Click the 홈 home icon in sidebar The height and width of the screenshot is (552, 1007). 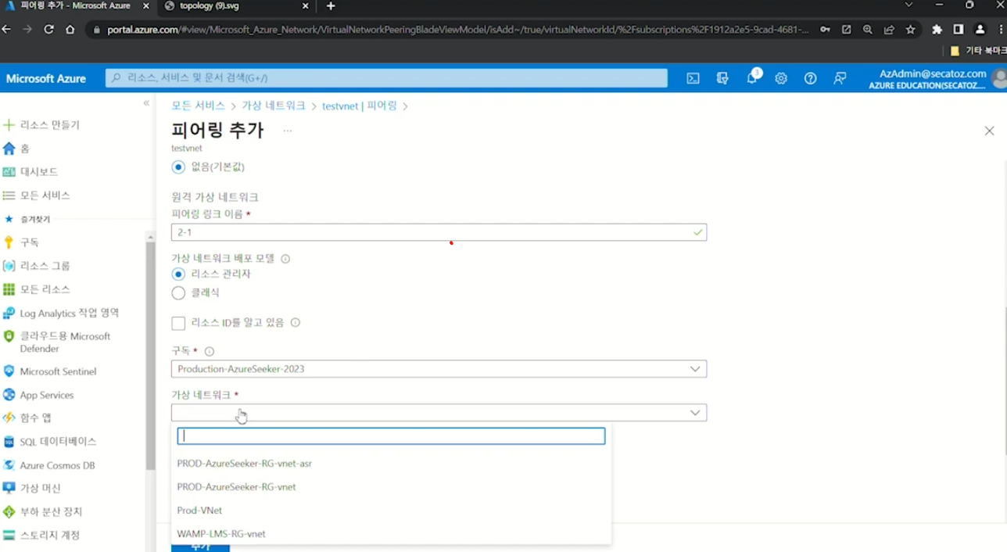click(9, 149)
